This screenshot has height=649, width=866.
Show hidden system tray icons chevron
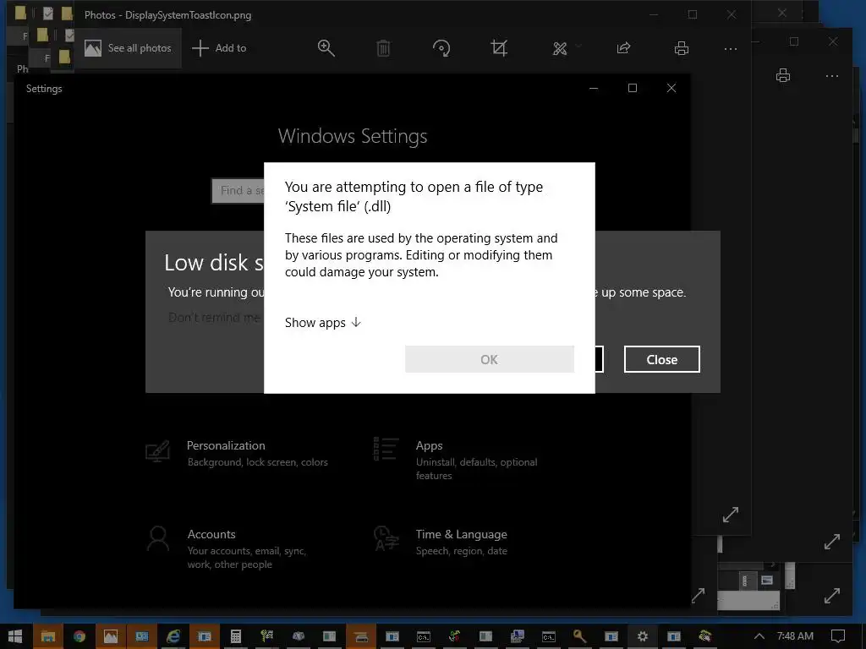tap(759, 636)
